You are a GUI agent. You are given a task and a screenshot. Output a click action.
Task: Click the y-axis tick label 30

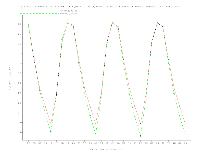pos(19,54)
